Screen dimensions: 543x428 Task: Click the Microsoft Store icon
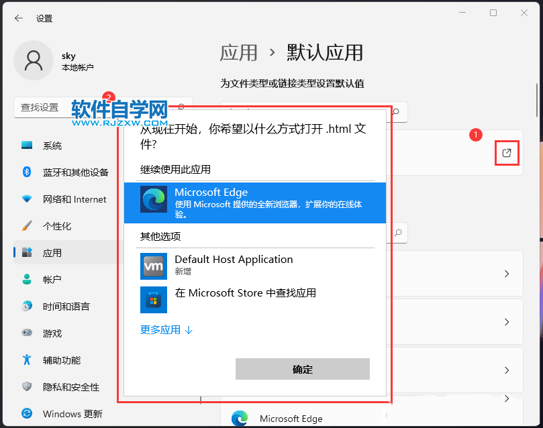(153, 299)
